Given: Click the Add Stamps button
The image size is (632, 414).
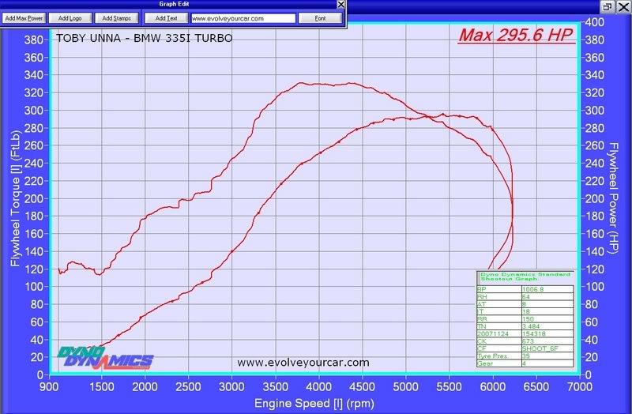Looking at the screenshot, I should (x=116, y=17).
